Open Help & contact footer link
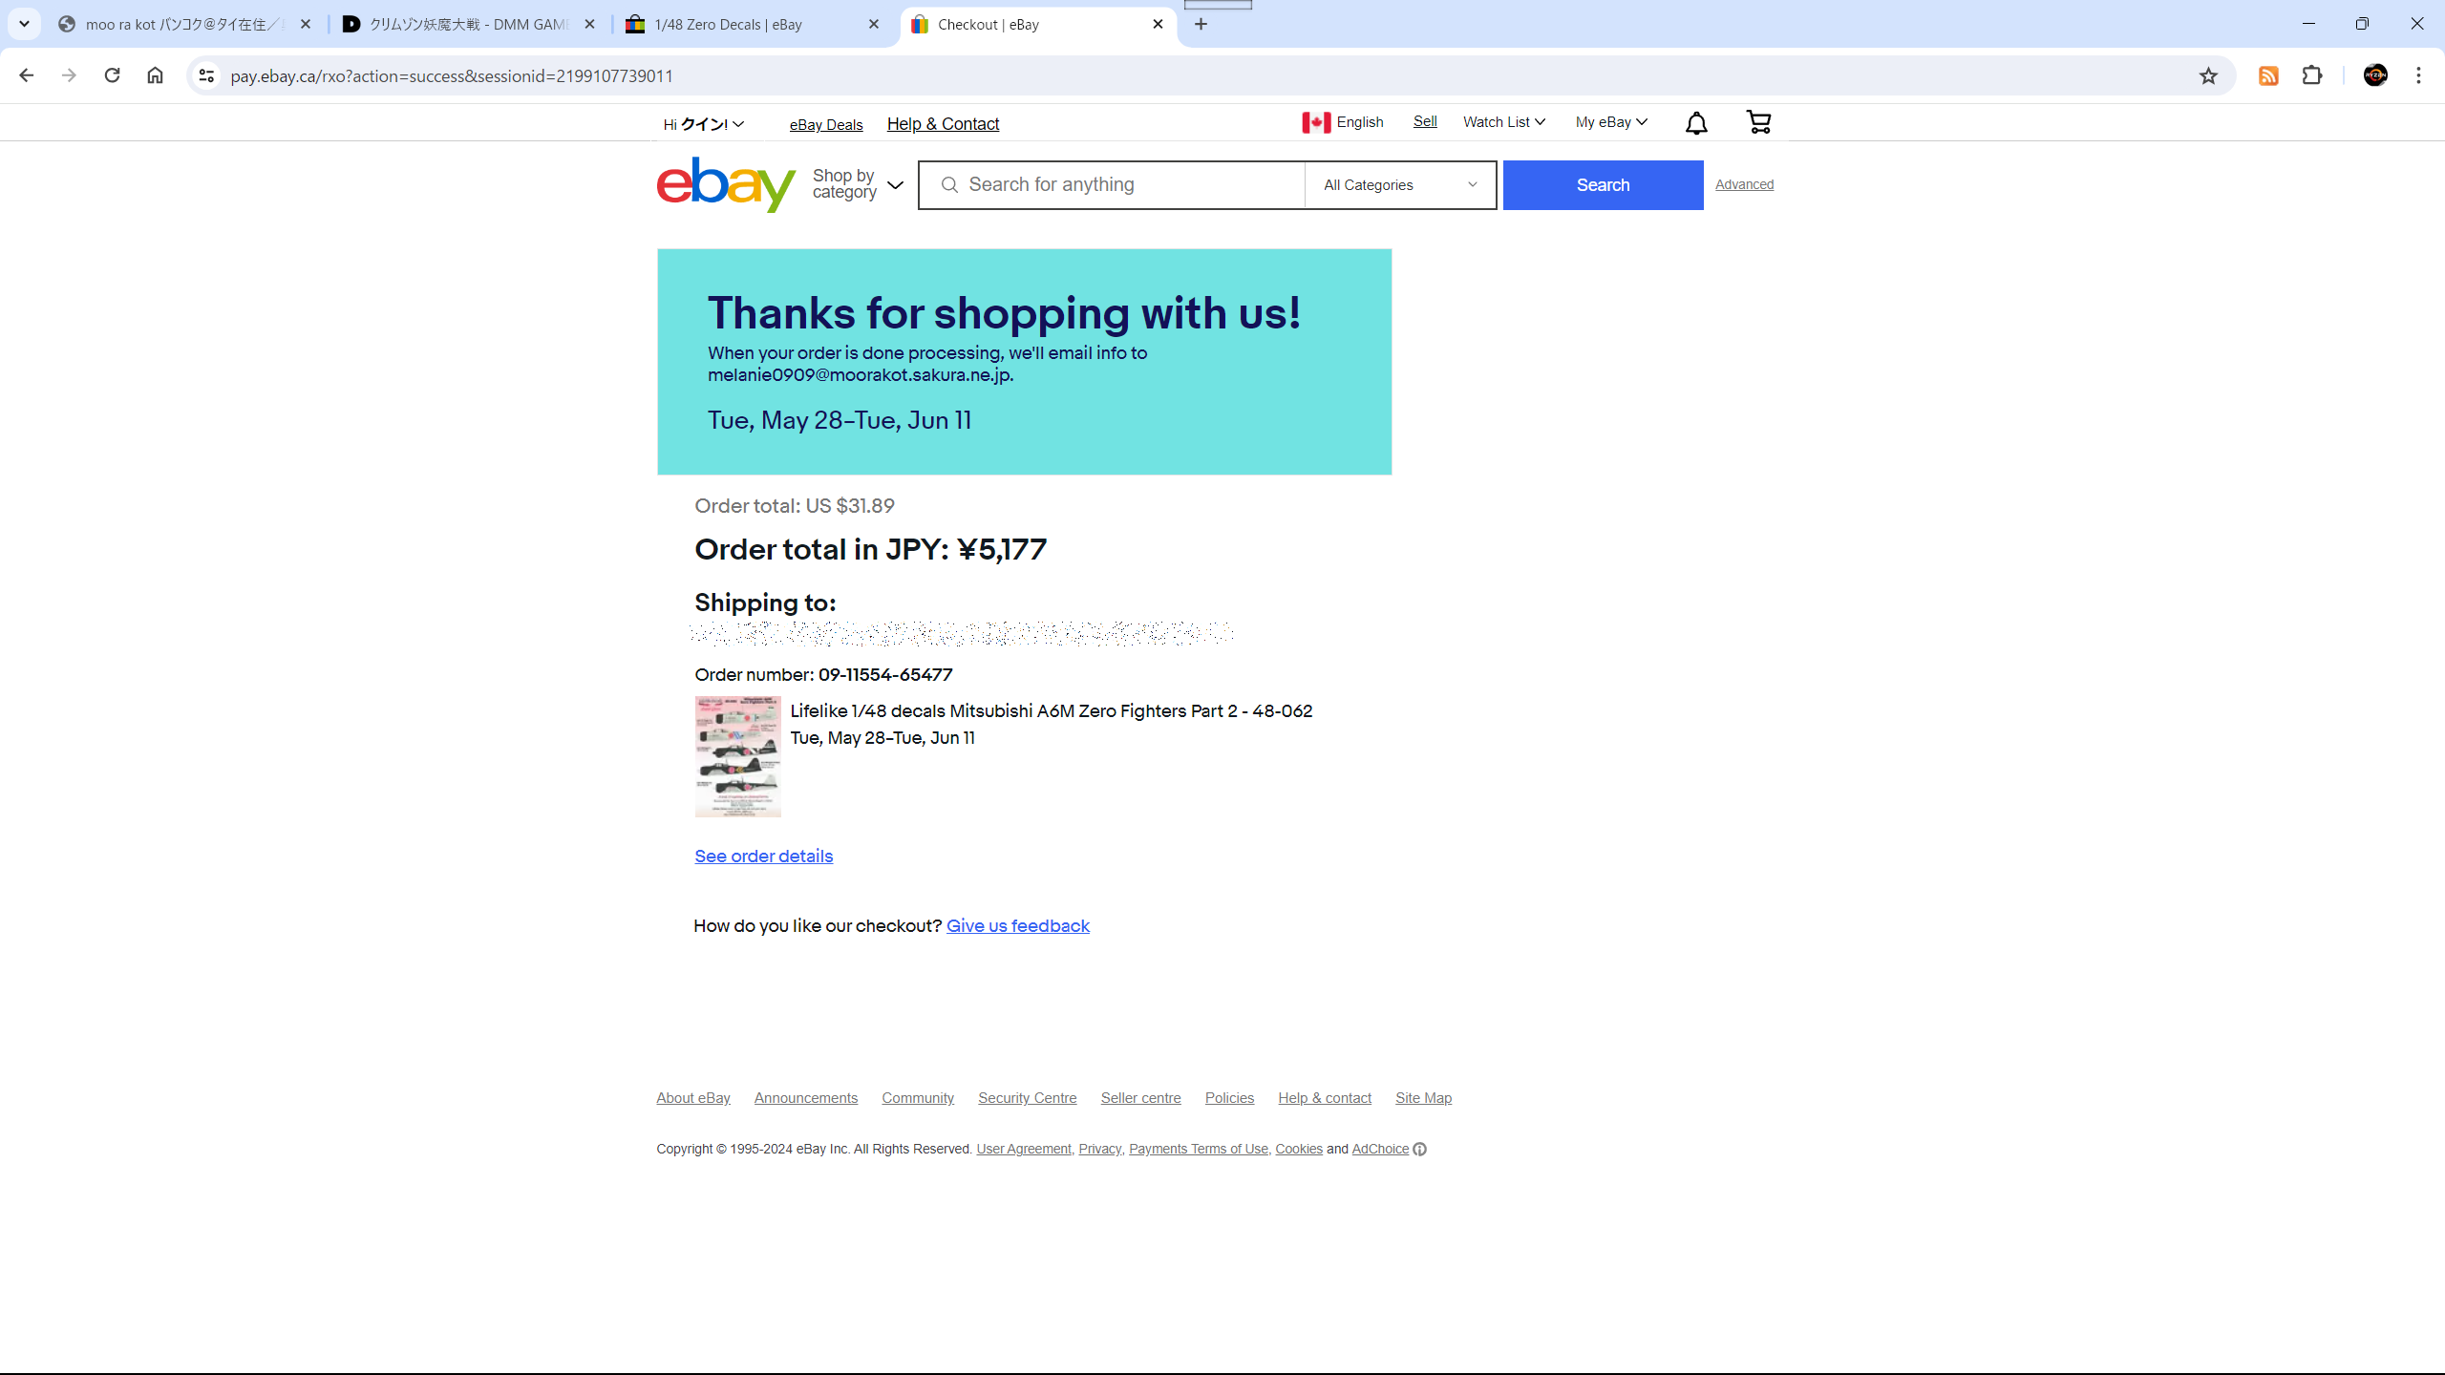Viewport: 2445px width, 1375px height. [1325, 1098]
